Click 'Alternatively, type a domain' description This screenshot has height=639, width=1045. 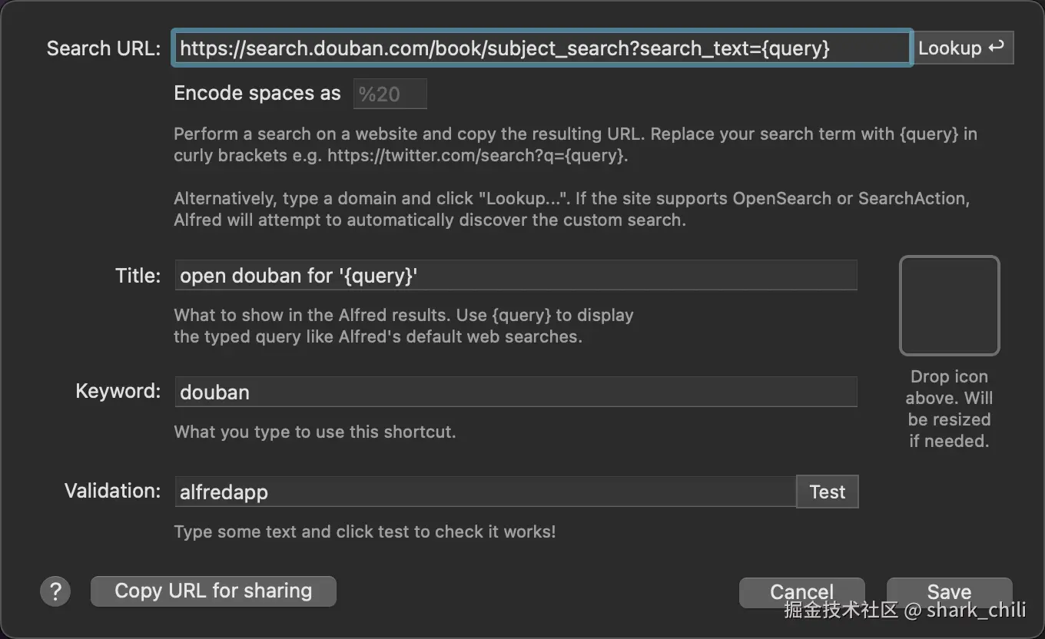pos(572,209)
